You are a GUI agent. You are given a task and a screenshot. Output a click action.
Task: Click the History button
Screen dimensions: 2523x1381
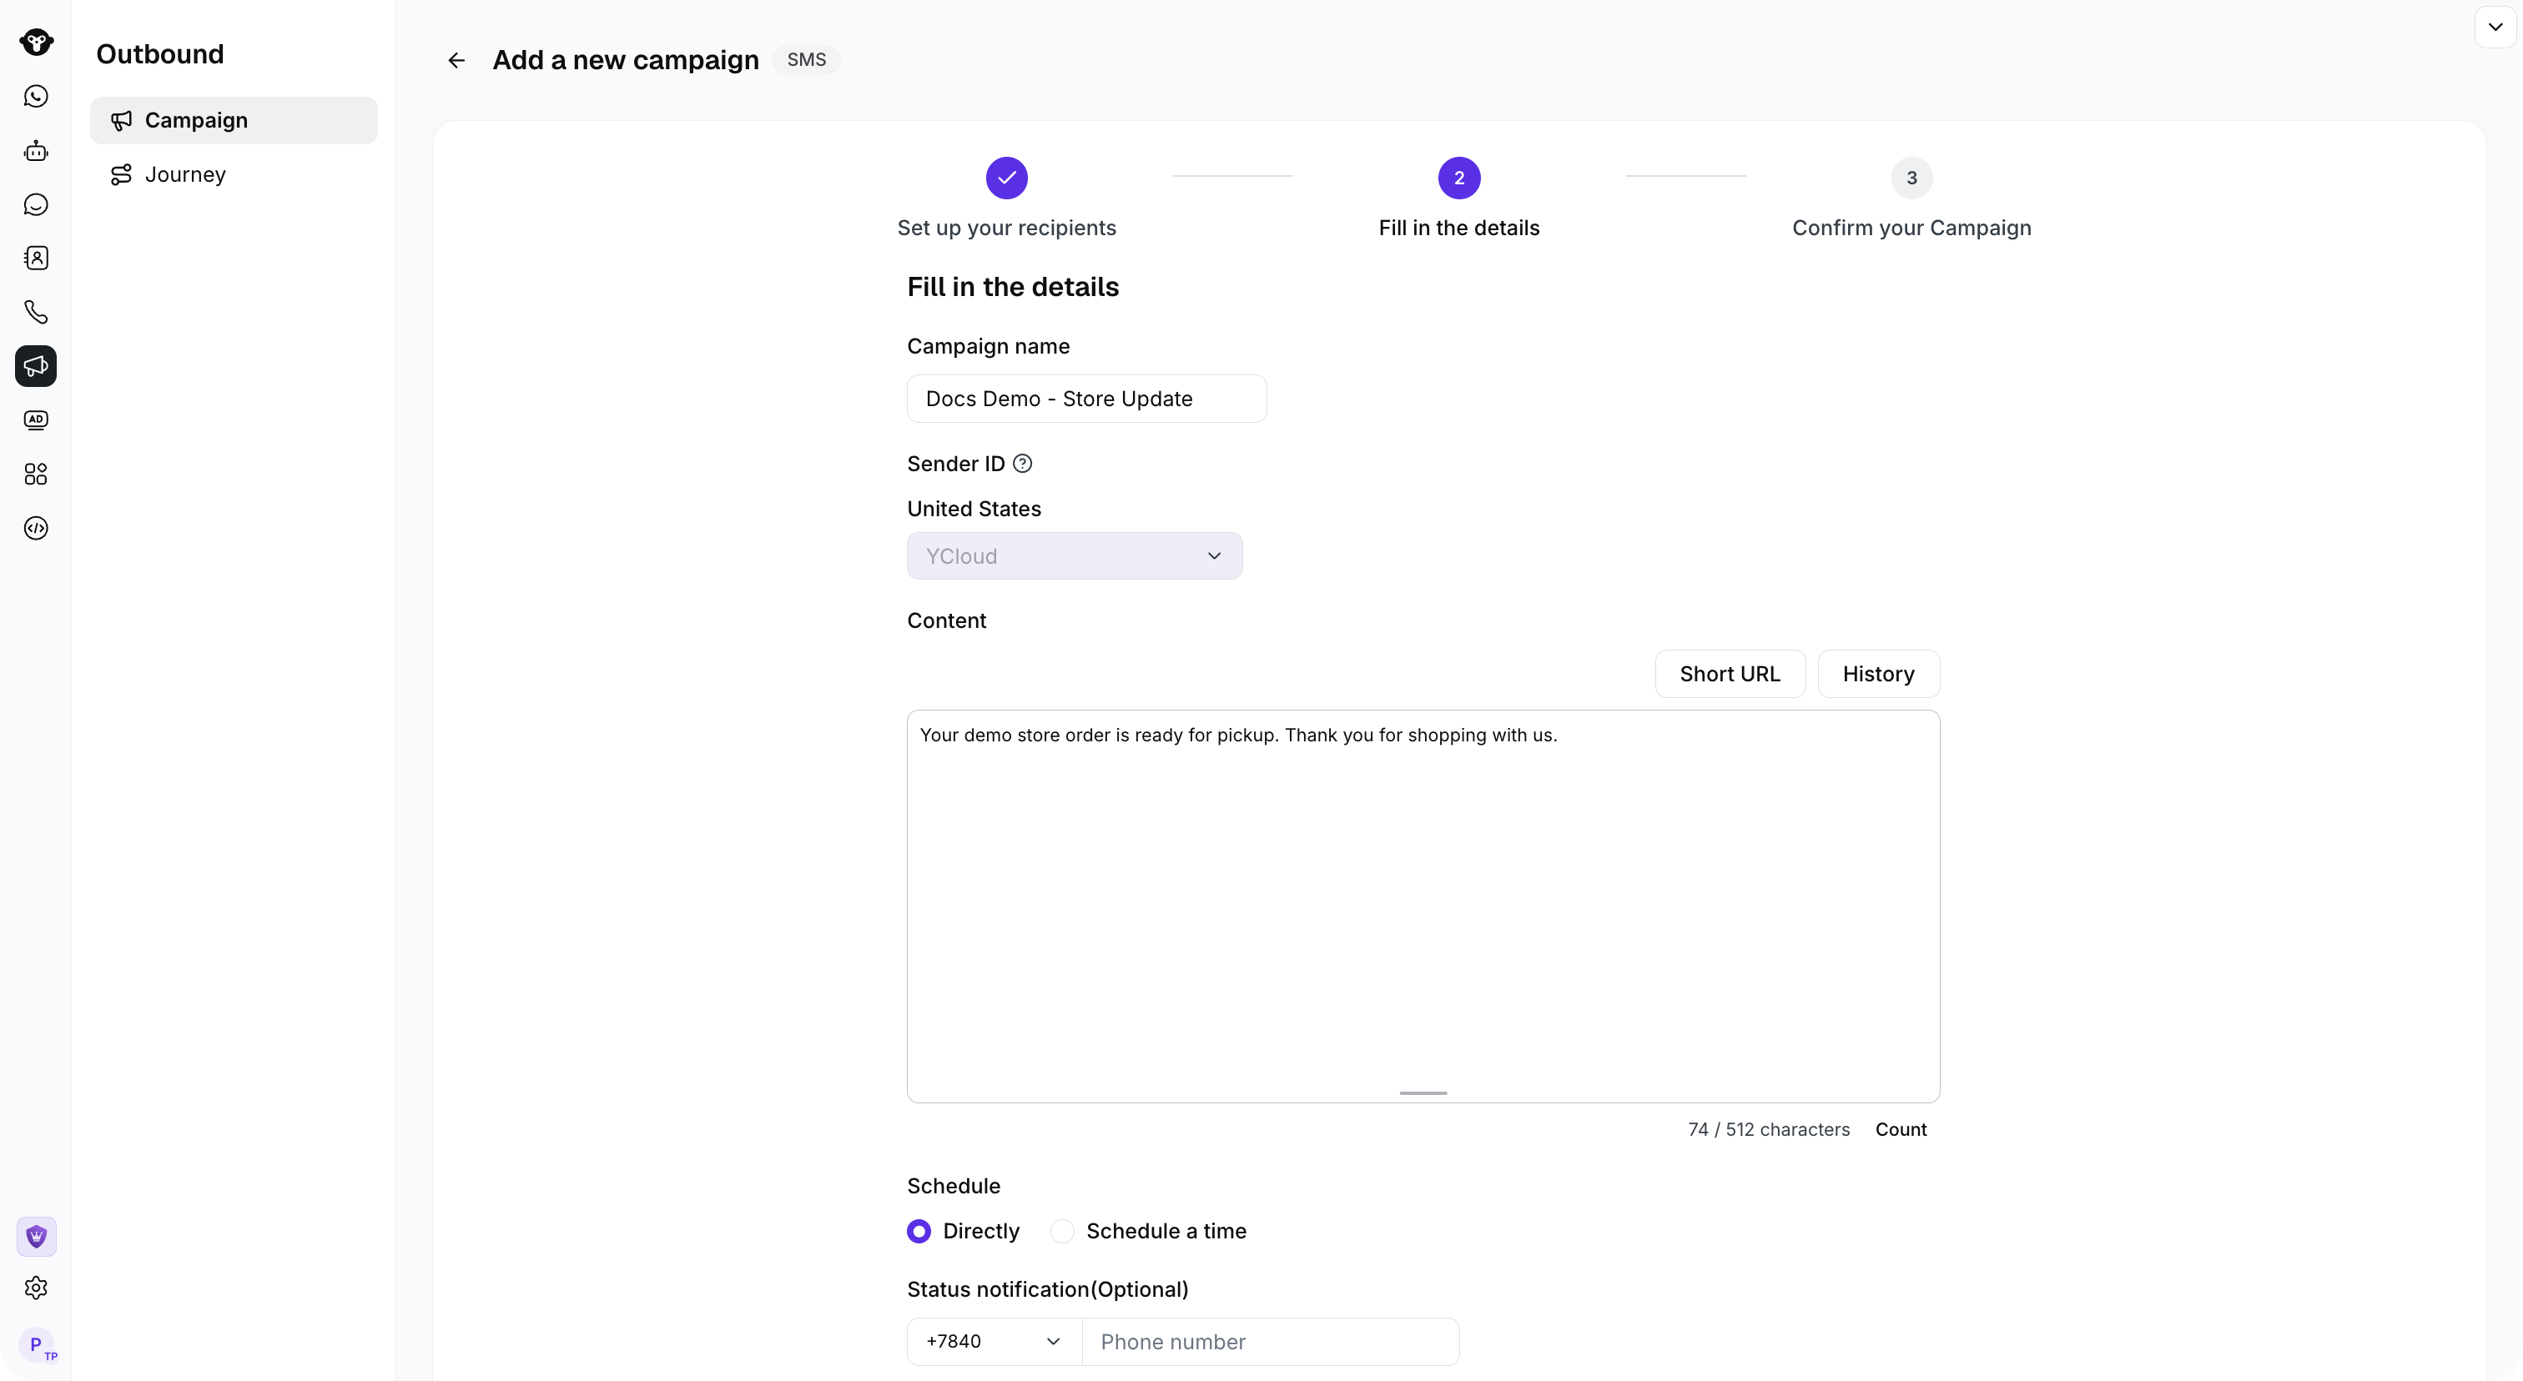pyautogui.click(x=1879, y=675)
